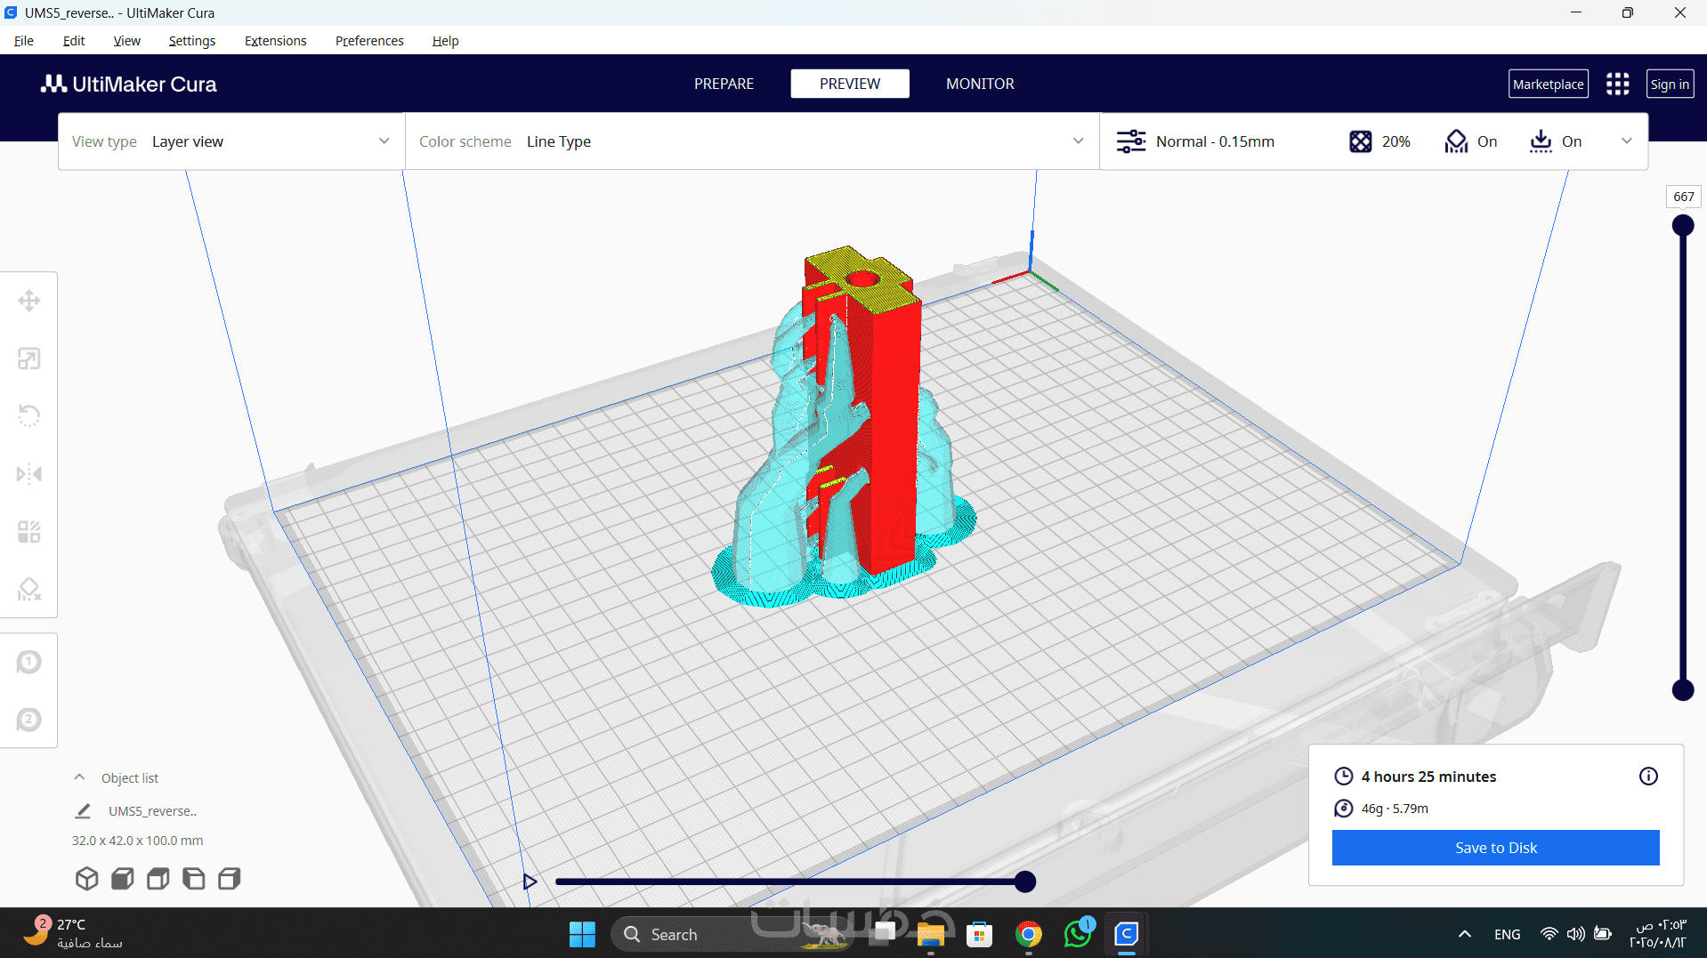Click the infill density icon

[1361, 141]
